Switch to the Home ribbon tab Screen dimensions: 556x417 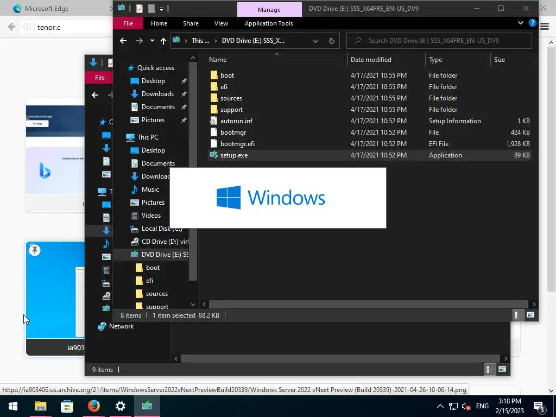tap(159, 23)
